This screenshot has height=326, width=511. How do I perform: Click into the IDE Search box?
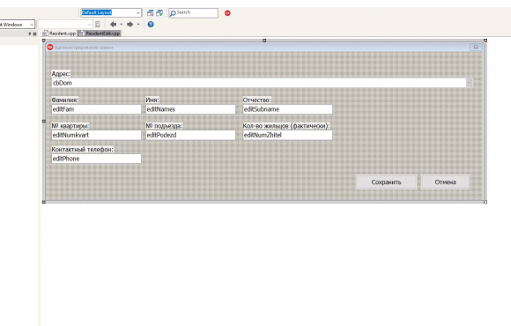194,12
